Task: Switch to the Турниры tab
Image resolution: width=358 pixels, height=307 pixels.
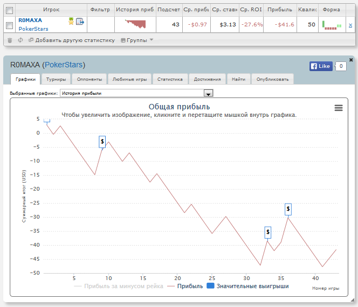Action: (x=56, y=79)
